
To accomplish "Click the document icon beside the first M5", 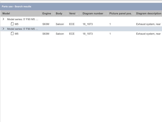I will [x=12, y=24].
